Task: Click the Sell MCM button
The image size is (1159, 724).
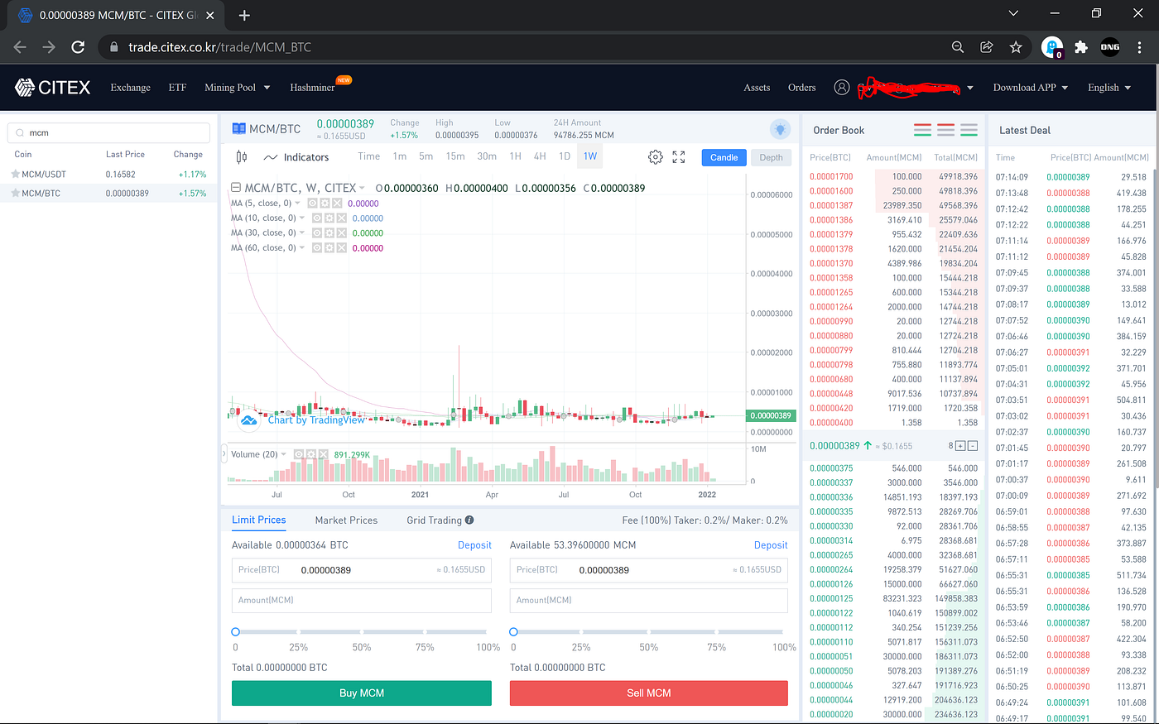Action: coord(649,693)
